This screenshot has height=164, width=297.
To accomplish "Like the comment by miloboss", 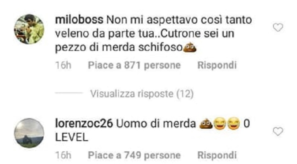I will tap(278, 27).
